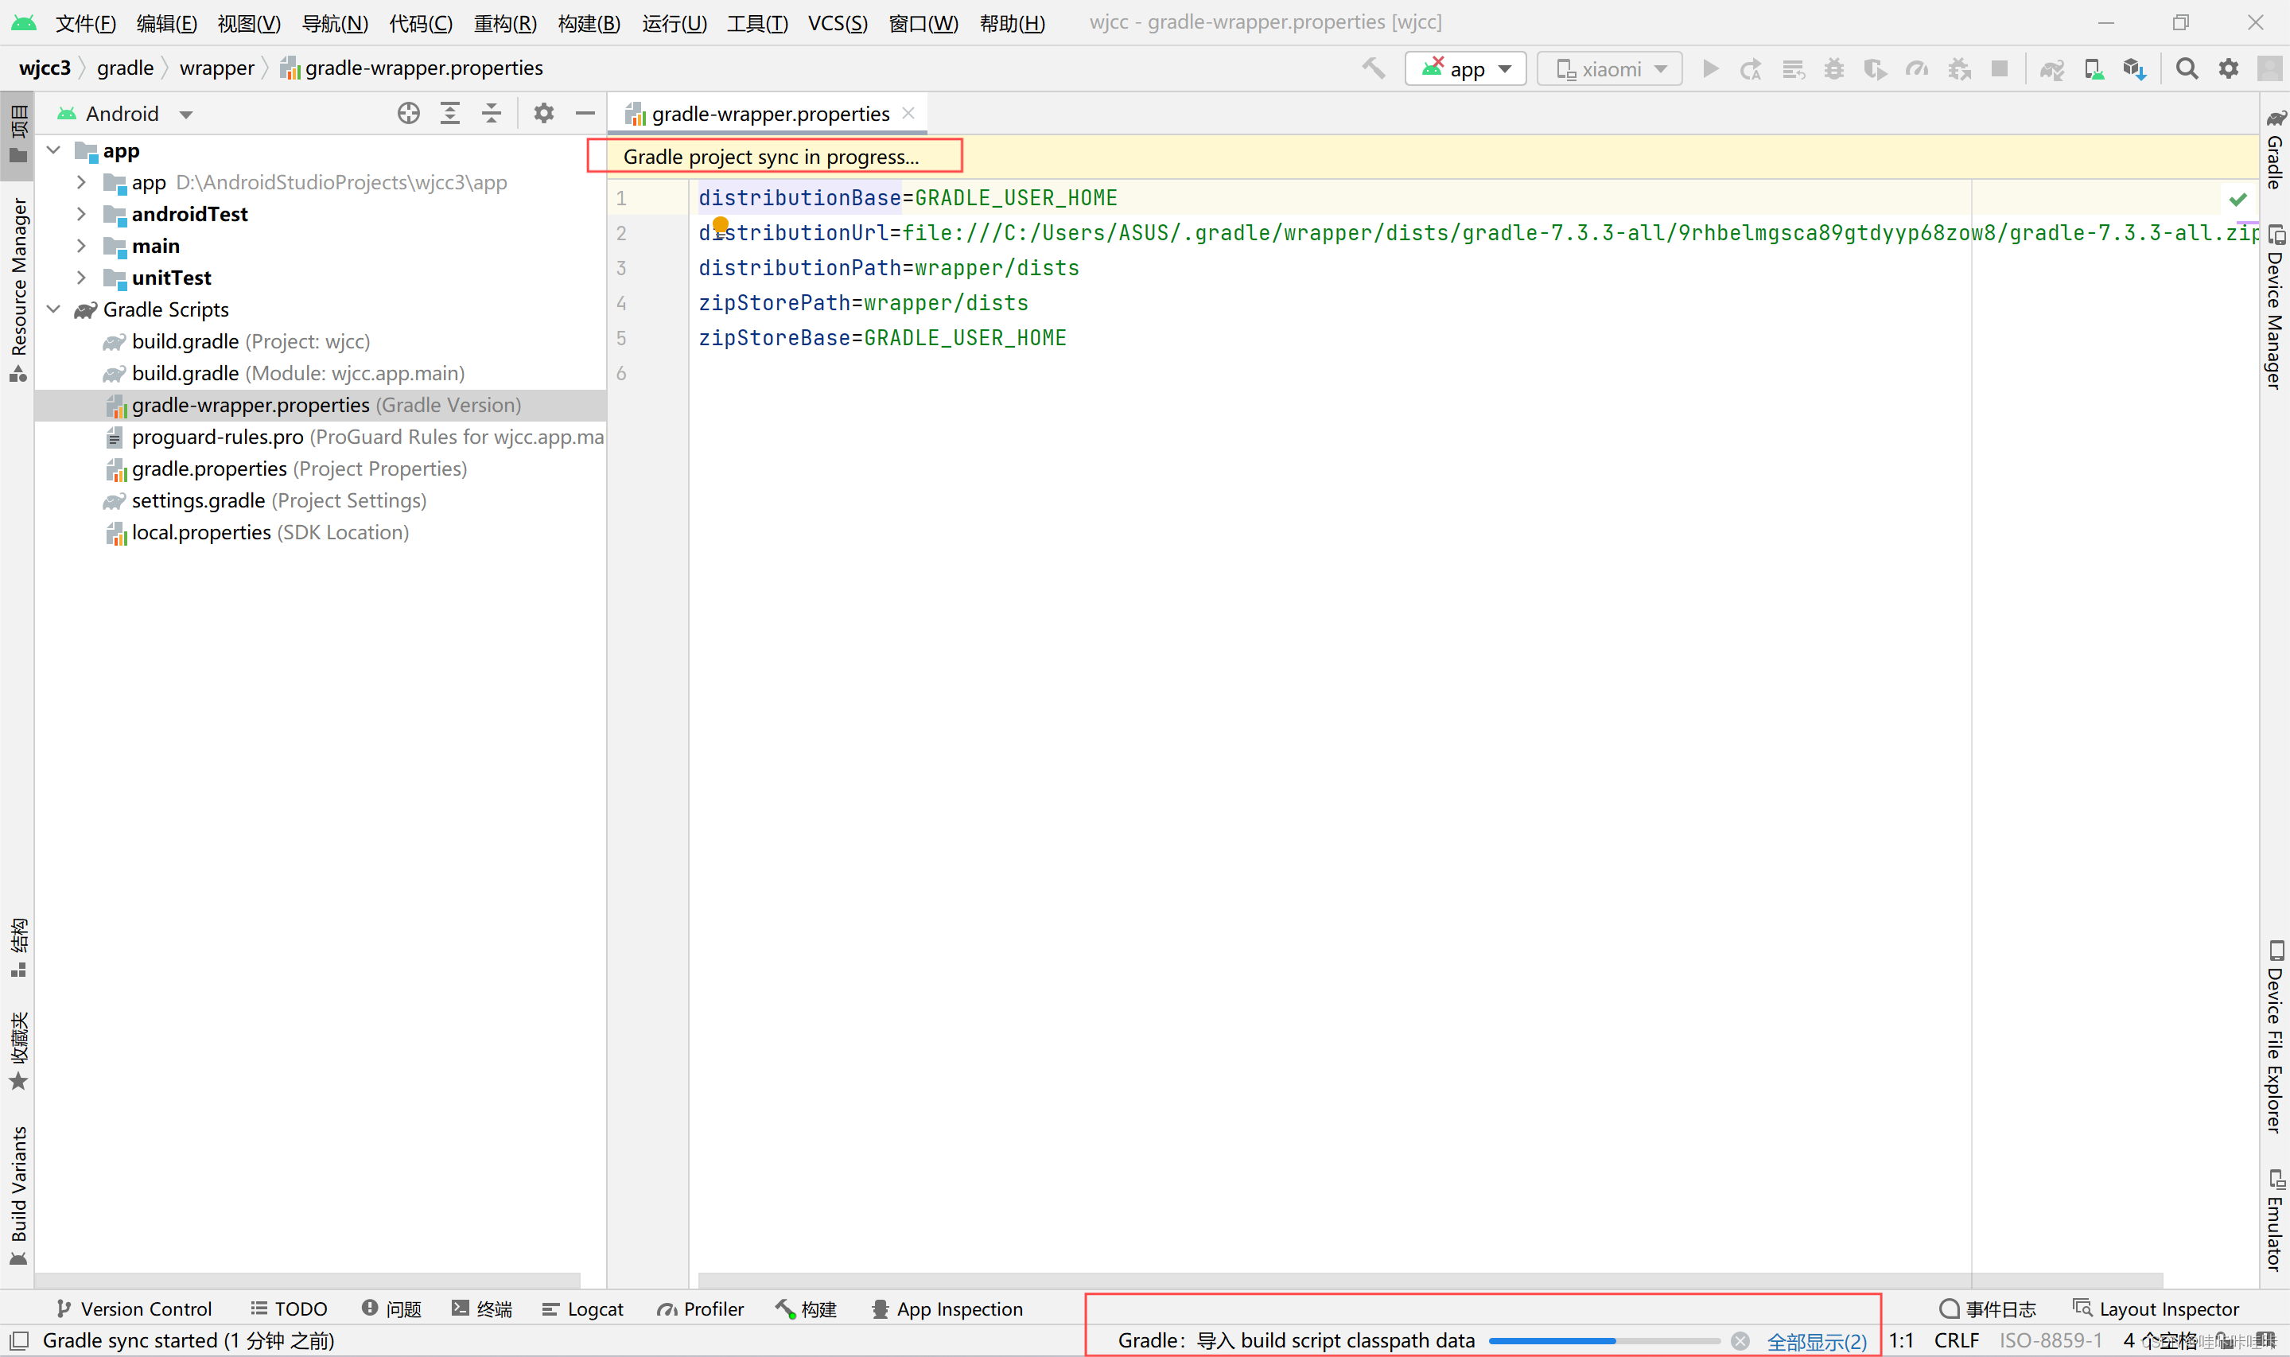The image size is (2290, 1357).
Task: Open the Logcat tool tab
Action: tap(582, 1308)
